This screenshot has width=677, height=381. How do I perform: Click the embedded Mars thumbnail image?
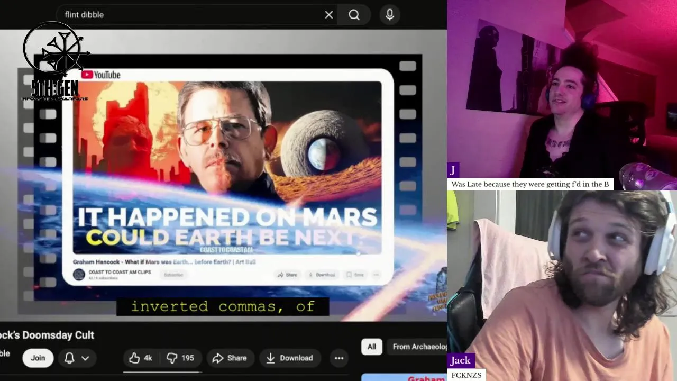(x=227, y=167)
